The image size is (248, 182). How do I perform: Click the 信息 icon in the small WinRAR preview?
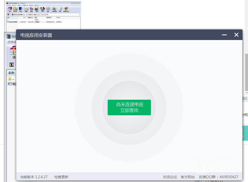click(x=48, y=10)
